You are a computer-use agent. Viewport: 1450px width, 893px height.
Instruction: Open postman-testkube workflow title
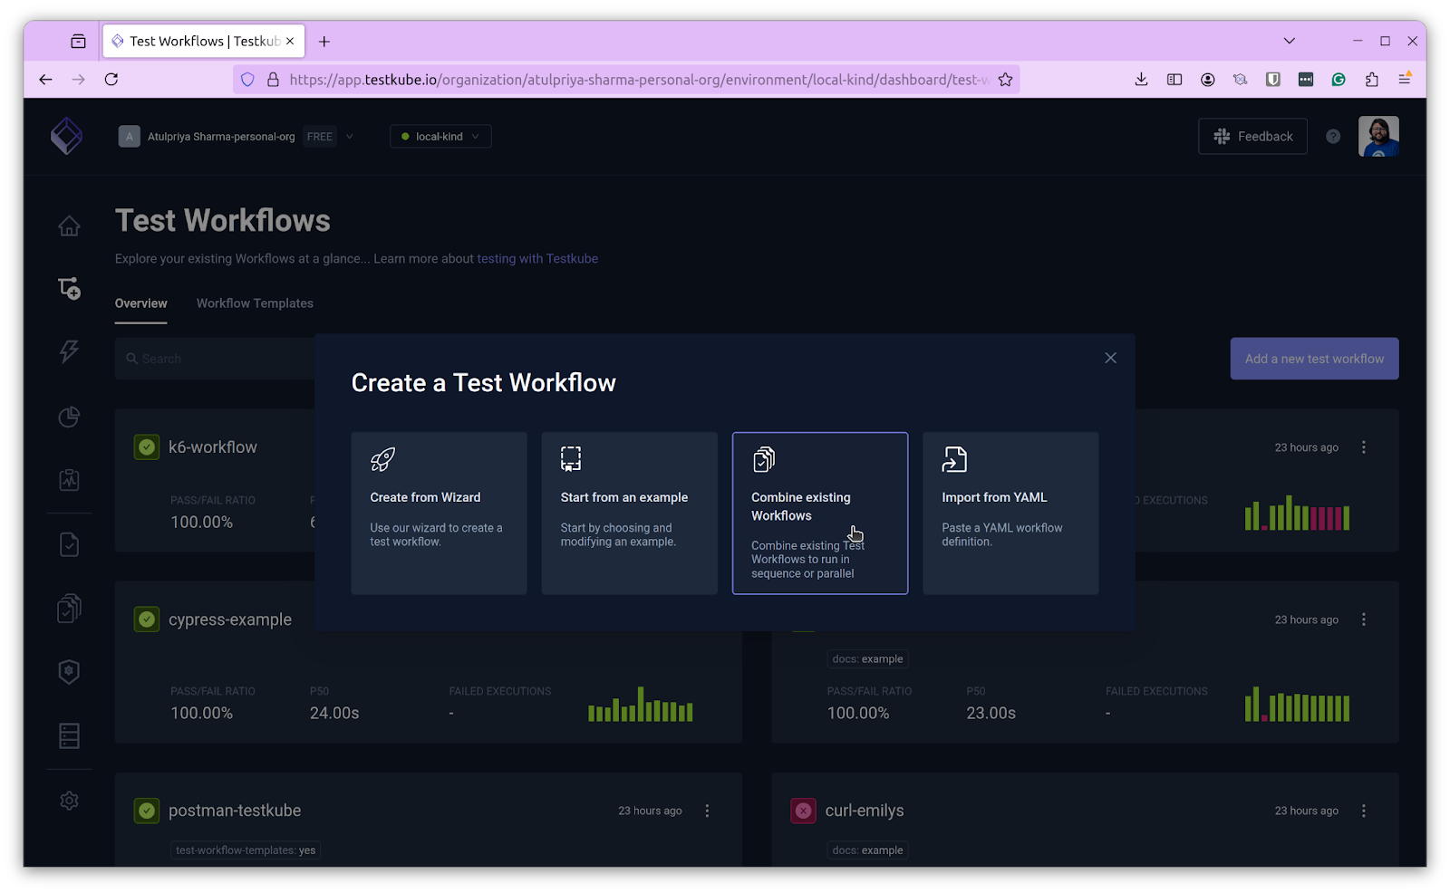point(235,811)
